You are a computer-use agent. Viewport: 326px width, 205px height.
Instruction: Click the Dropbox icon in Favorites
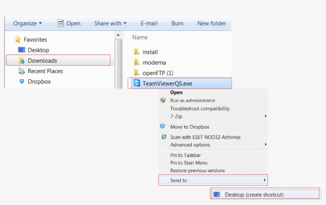(22, 81)
